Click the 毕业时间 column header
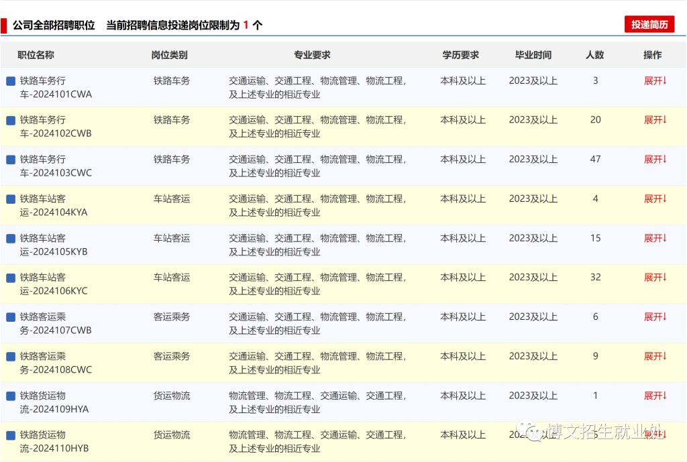 (533, 55)
